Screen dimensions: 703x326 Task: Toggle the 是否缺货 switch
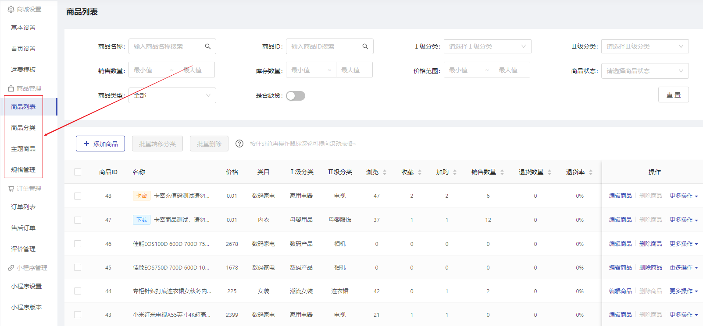pos(296,96)
